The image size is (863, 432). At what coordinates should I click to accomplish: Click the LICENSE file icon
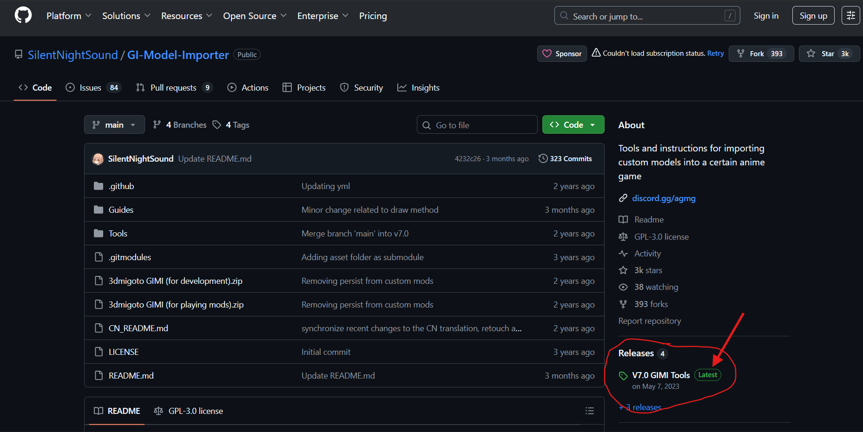(99, 352)
